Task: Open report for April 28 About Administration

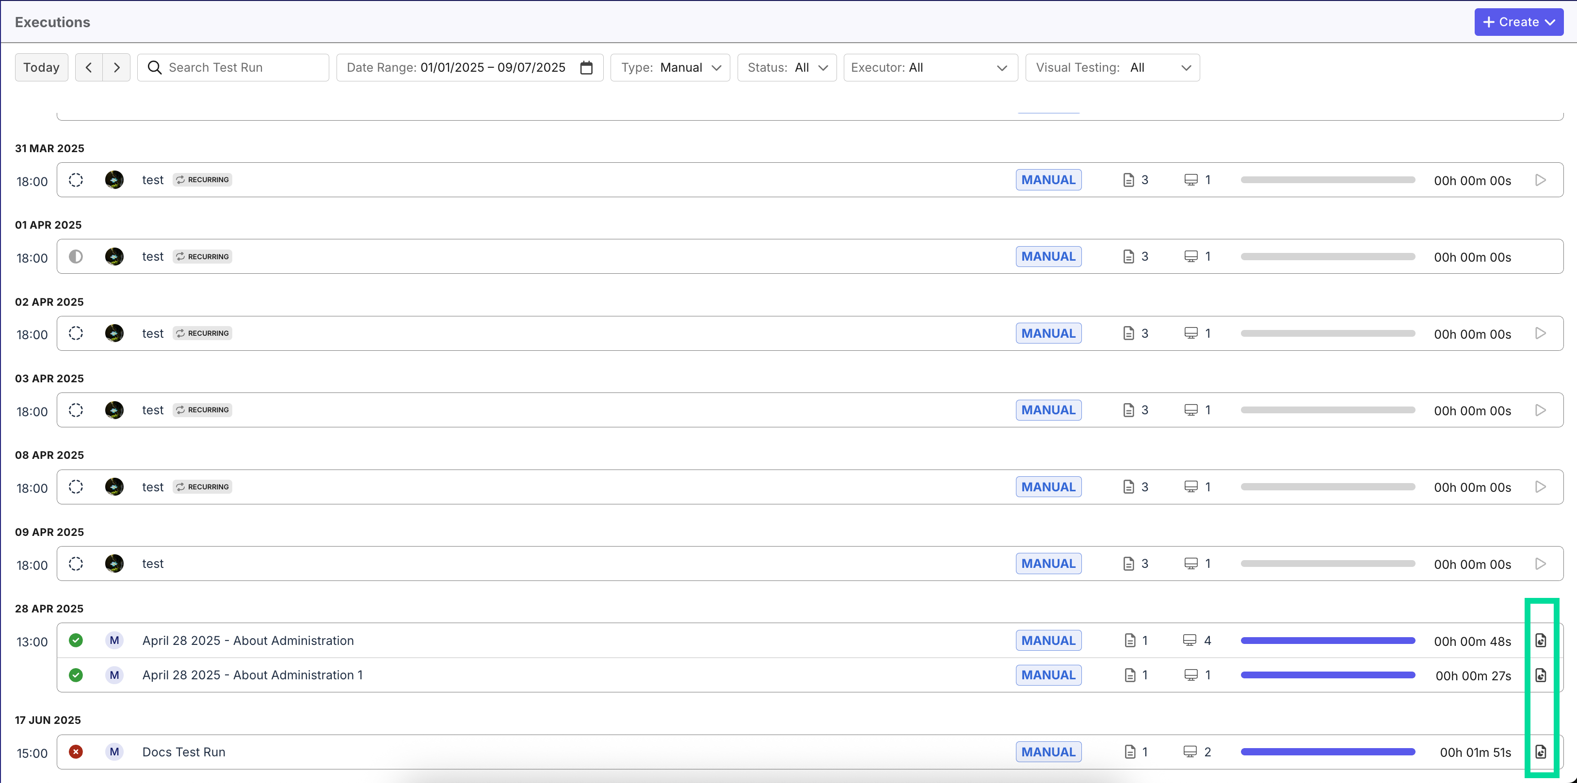Action: click(x=1540, y=641)
